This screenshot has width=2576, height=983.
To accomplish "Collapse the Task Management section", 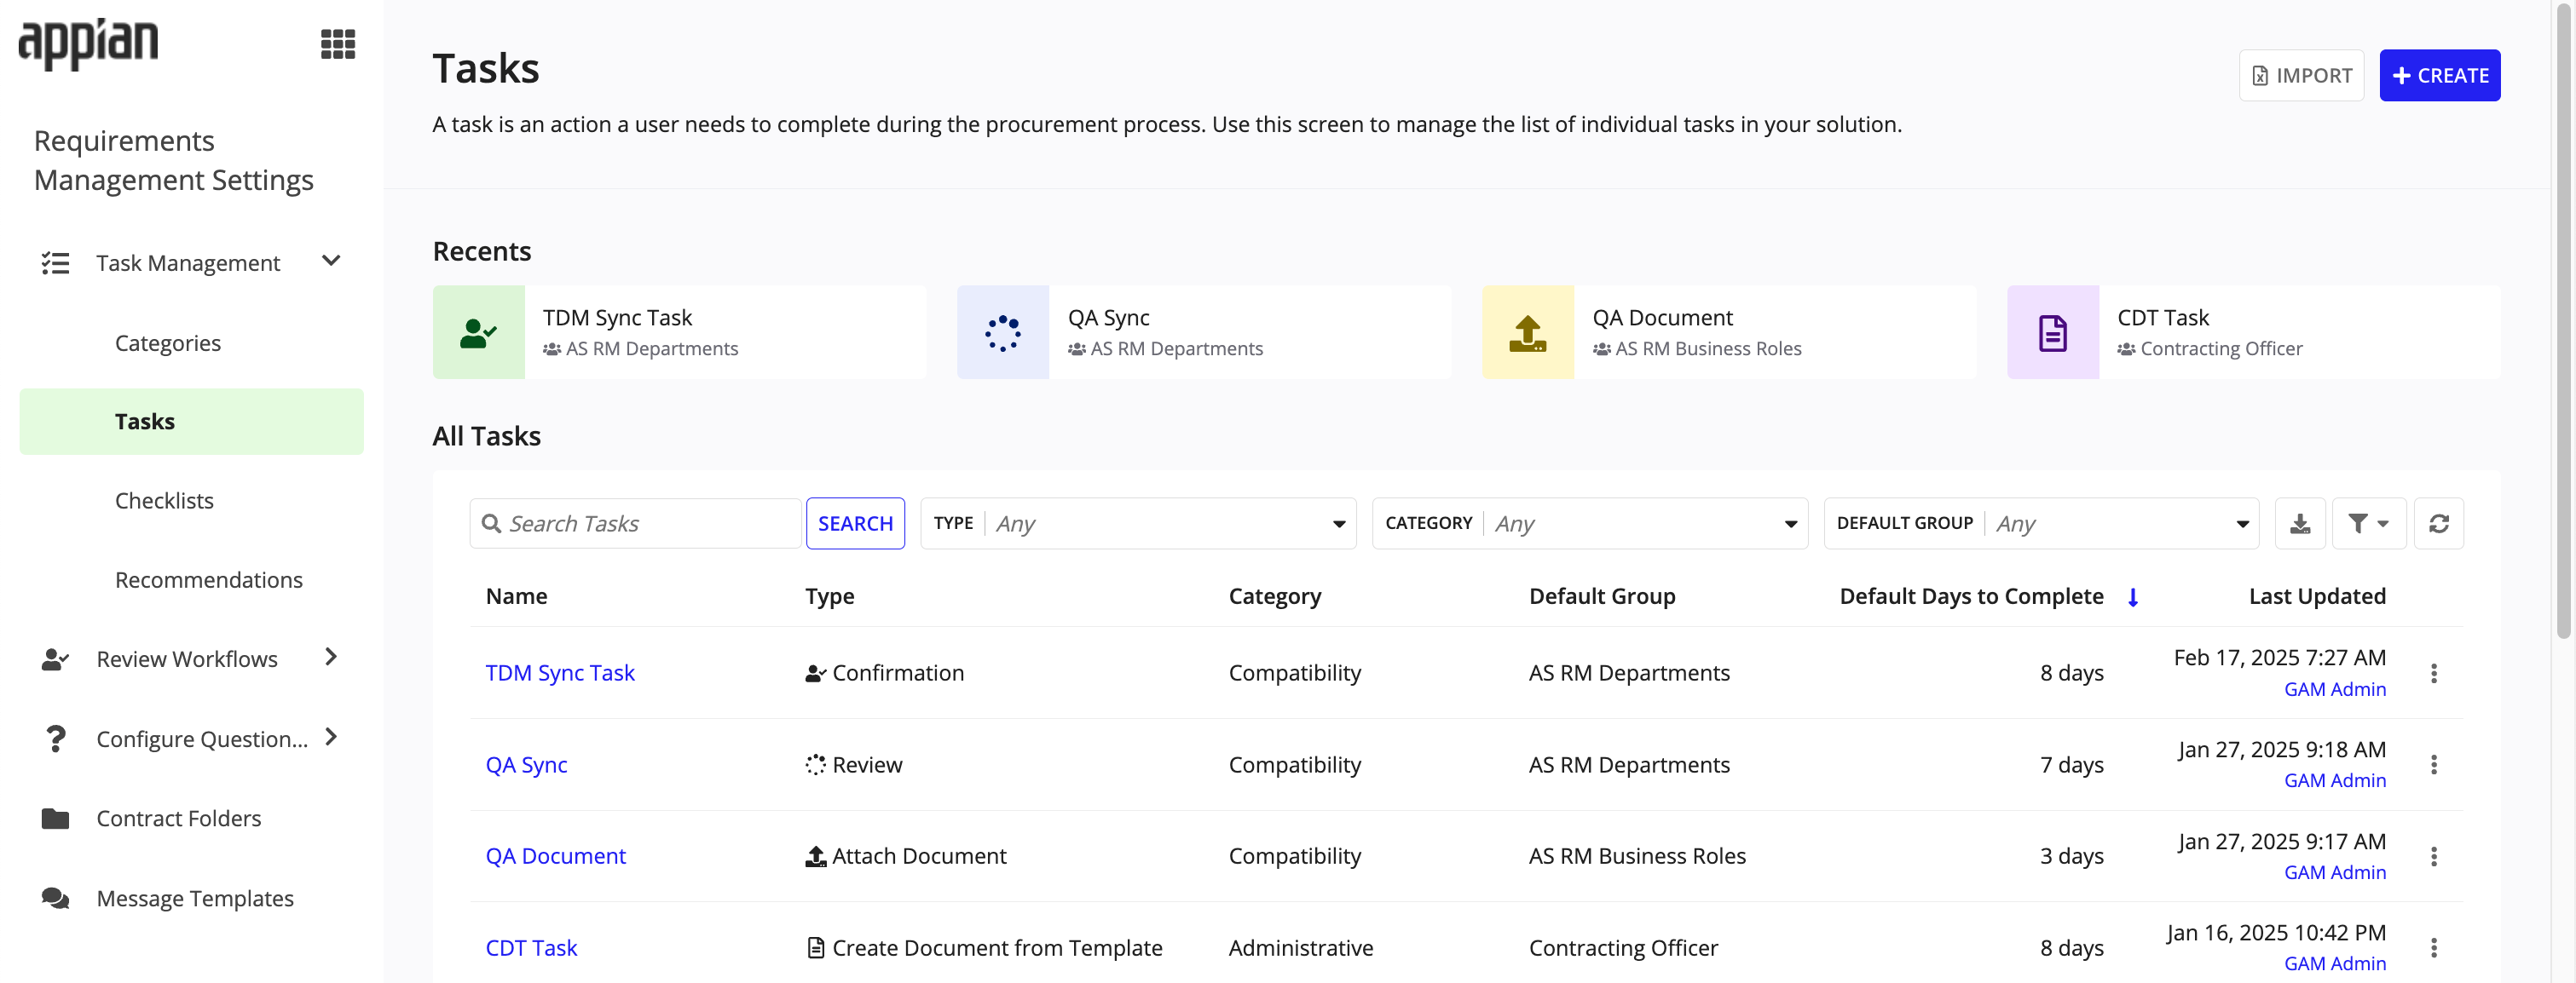I will click(x=331, y=261).
